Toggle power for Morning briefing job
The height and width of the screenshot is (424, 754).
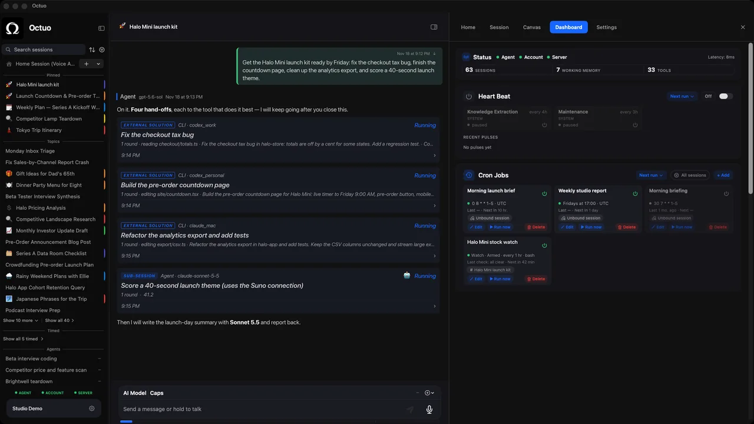(x=726, y=193)
